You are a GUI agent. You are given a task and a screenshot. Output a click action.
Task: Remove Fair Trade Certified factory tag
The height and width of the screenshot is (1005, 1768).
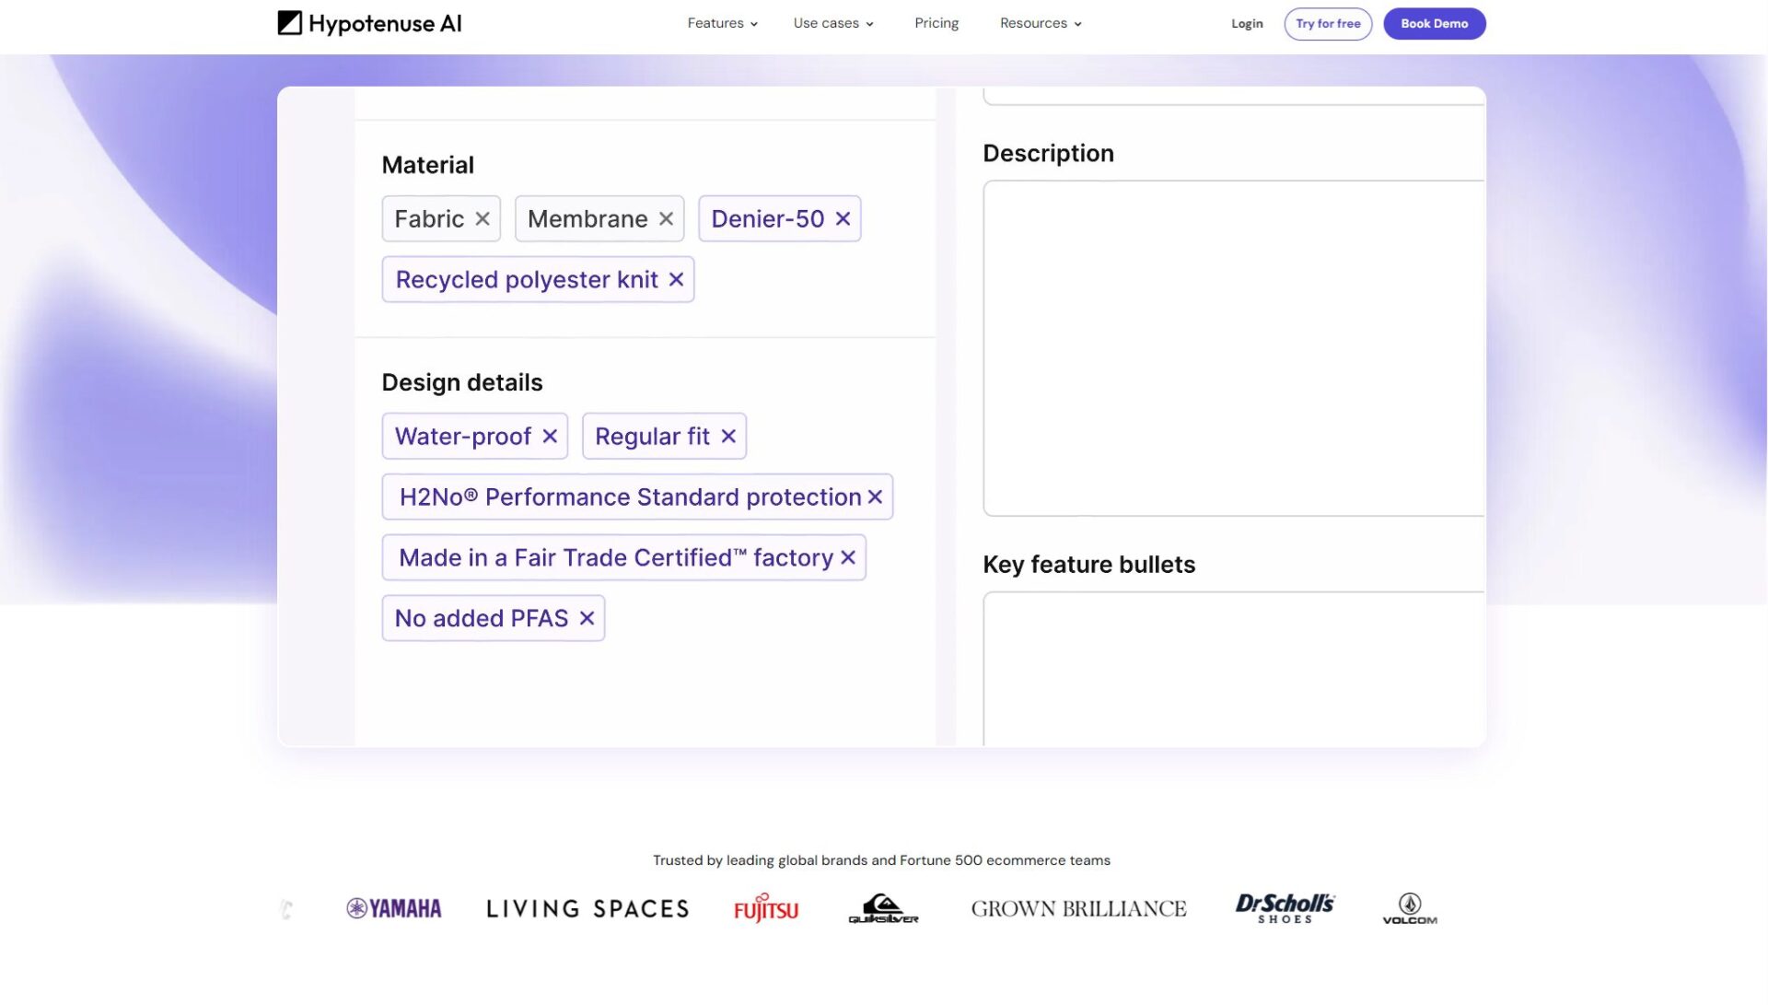(848, 558)
